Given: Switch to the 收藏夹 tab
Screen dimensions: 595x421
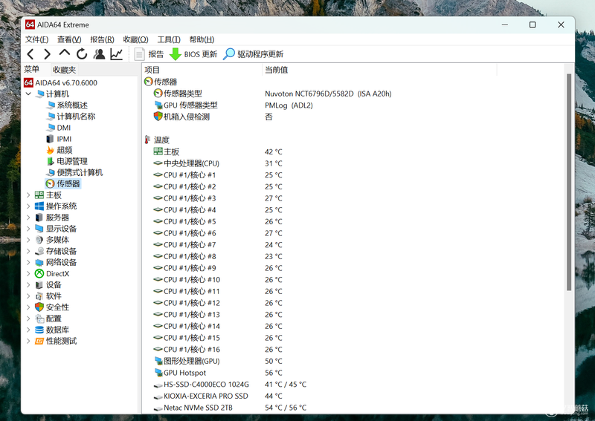Looking at the screenshot, I should click(x=65, y=70).
